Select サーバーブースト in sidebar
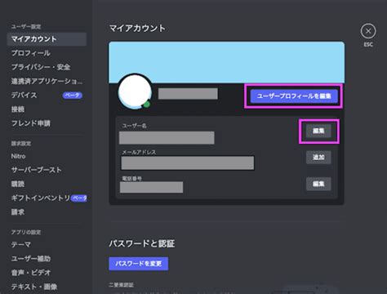Viewport: 387px width, 294px height. pos(47,170)
